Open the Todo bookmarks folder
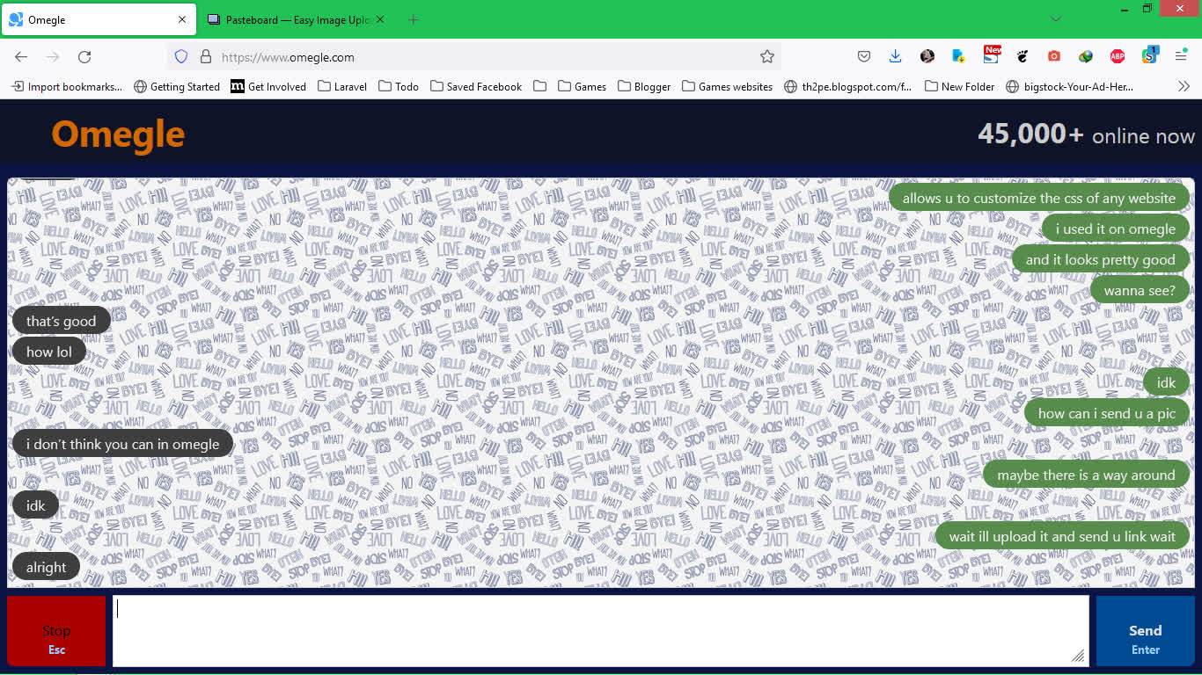This screenshot has width=1202, height=675. click(x=398, y=86)
